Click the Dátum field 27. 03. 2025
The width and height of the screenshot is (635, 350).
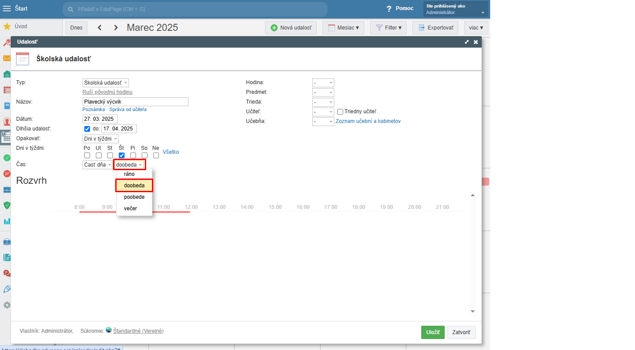(100, 119)
